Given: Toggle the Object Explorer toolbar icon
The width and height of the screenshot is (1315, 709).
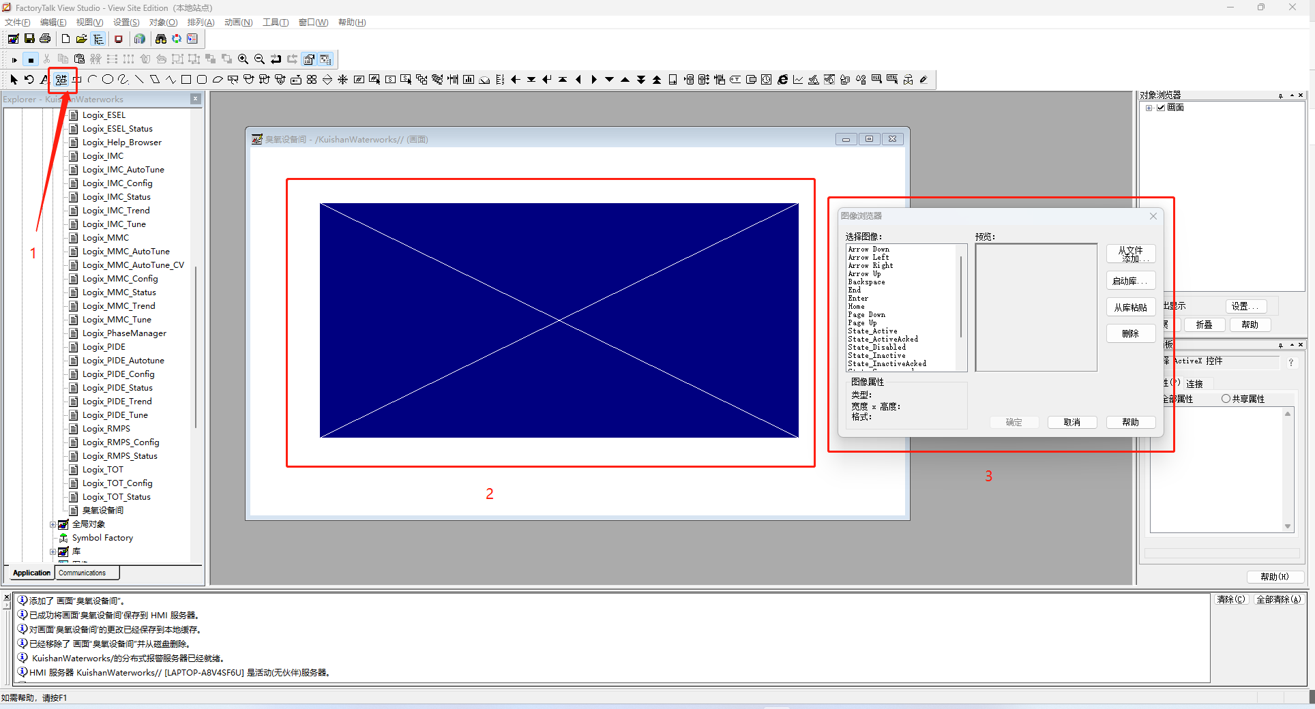Looking at the screenshot, I should pyautogui.click(x=325, y=59).
